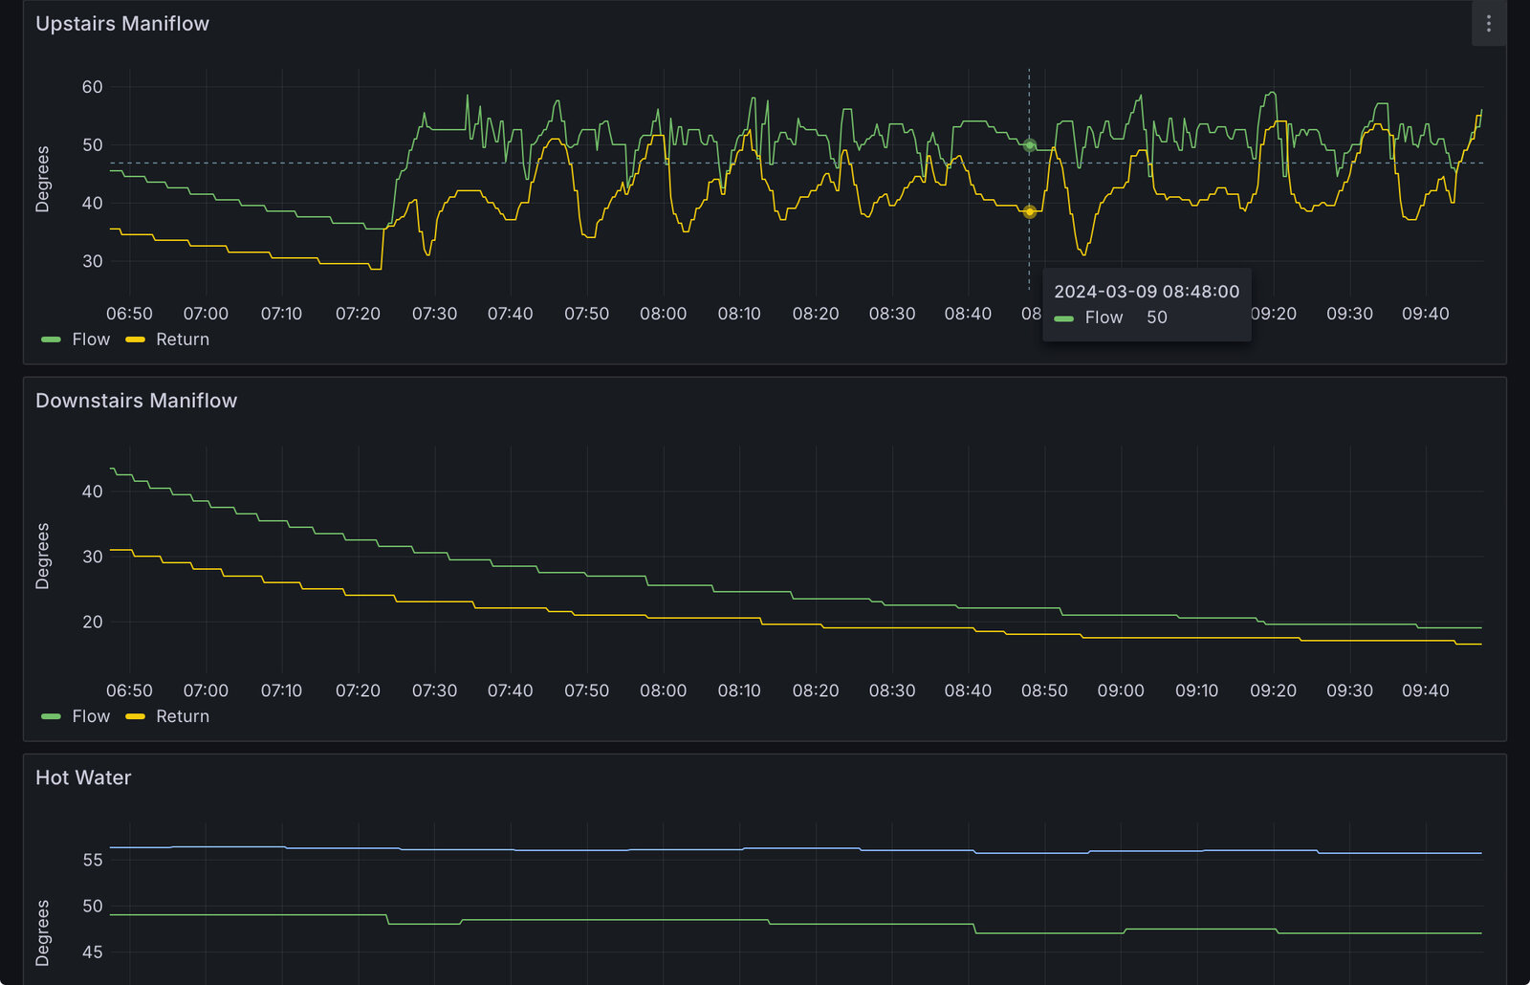Toggle Flow series label in Downstairs Maniflow legend

[91, 716]
